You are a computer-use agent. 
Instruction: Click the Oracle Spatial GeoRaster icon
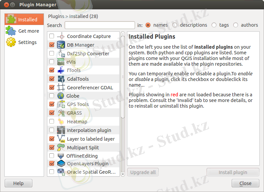pyautogui.click(x=61, y=172)
